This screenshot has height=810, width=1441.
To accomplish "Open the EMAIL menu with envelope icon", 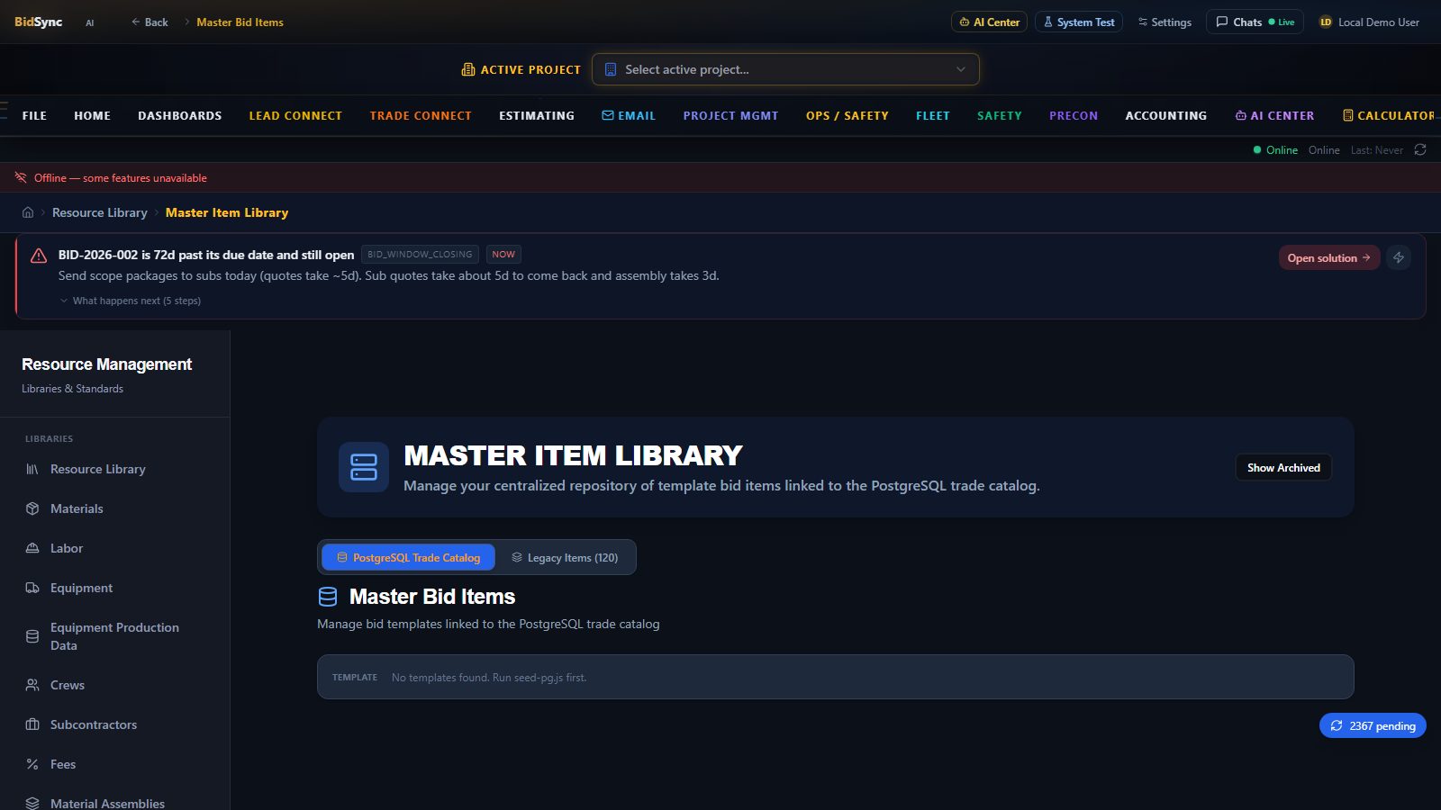I will pos(629,115).
